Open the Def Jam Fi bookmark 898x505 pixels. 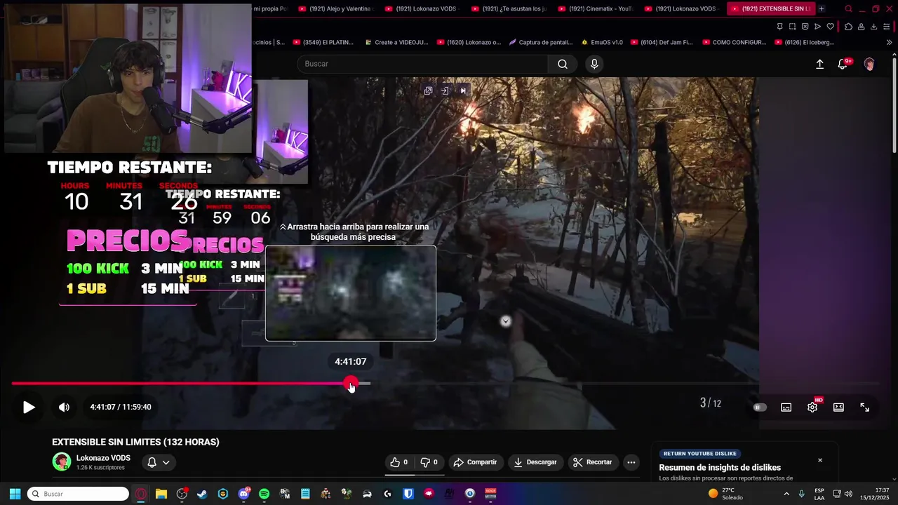point(661,42)
